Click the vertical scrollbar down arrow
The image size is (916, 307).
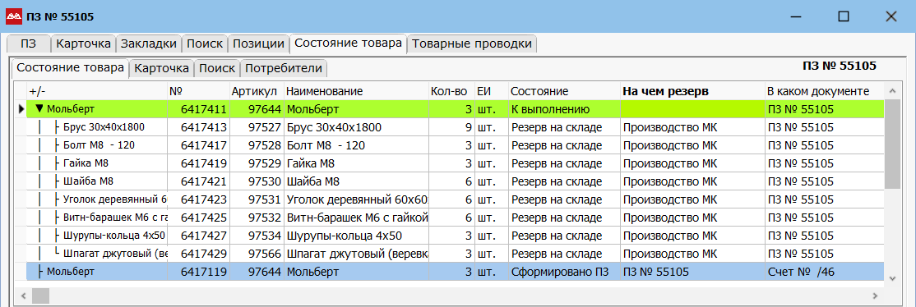click(x=892, y=278)
